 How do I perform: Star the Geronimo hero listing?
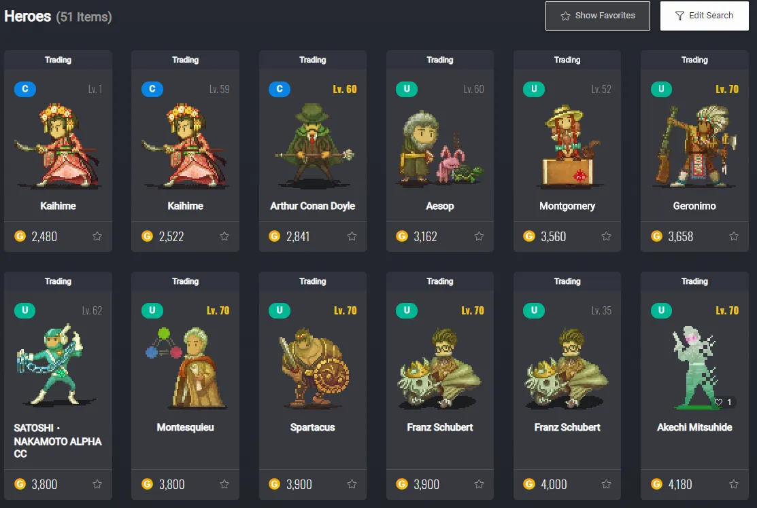[x=734, y=236]
